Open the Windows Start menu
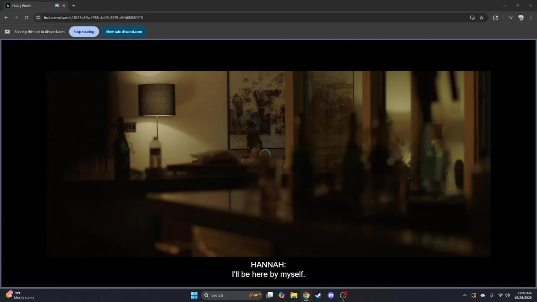 point(194,295)
